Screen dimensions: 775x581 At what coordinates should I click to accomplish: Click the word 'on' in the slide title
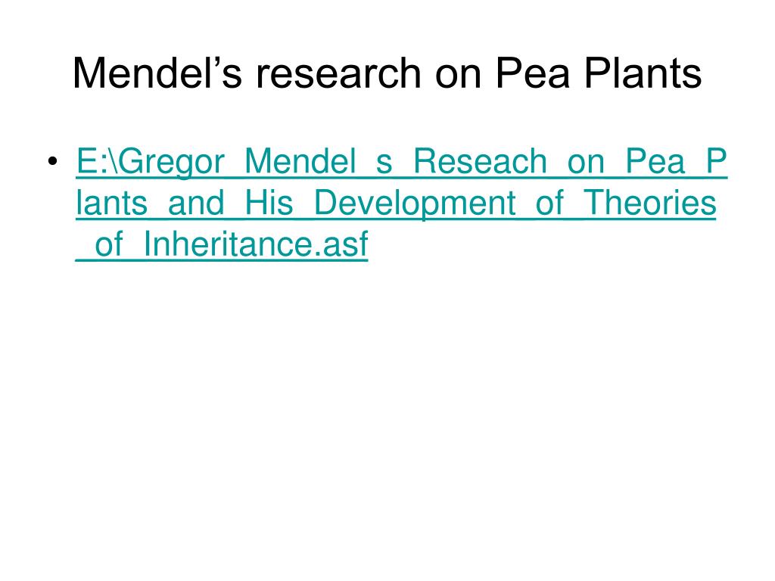tap(458, 75)
